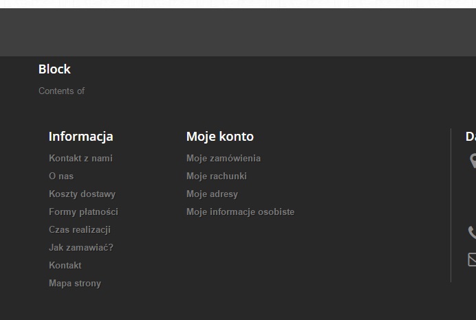Open the Kontakt footer link

(x=65, y=265)
